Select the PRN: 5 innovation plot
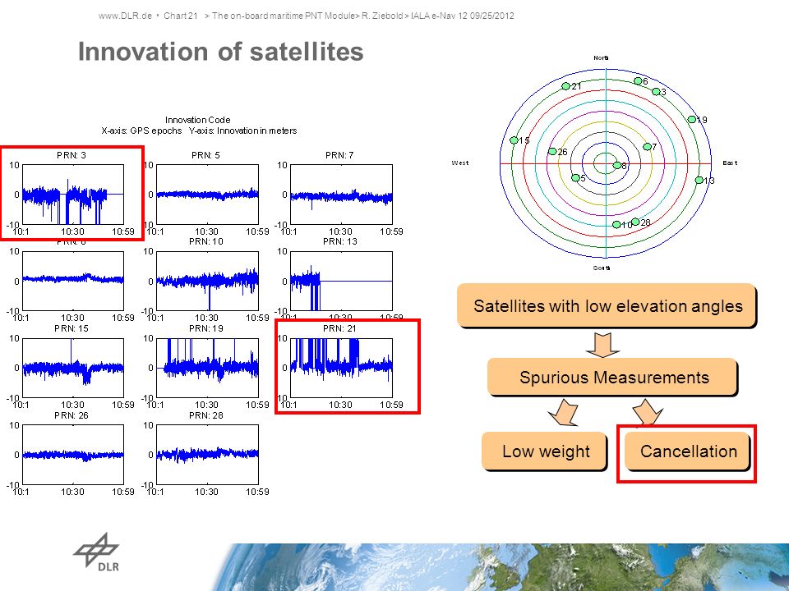This screenshot has width=789, height=591. coord(207,194)
